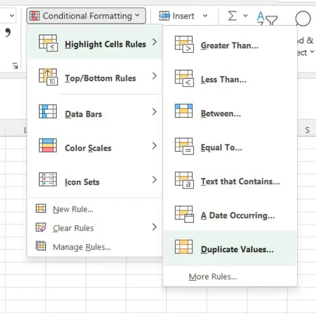Expand the Top/Bottom Rules submenu arrow
This screenshot has width=316, height=314.
154,76
